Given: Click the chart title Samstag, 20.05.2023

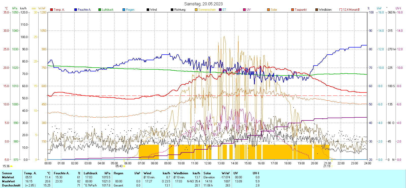Looking at the screenshot, I should [x=203, y=4].
